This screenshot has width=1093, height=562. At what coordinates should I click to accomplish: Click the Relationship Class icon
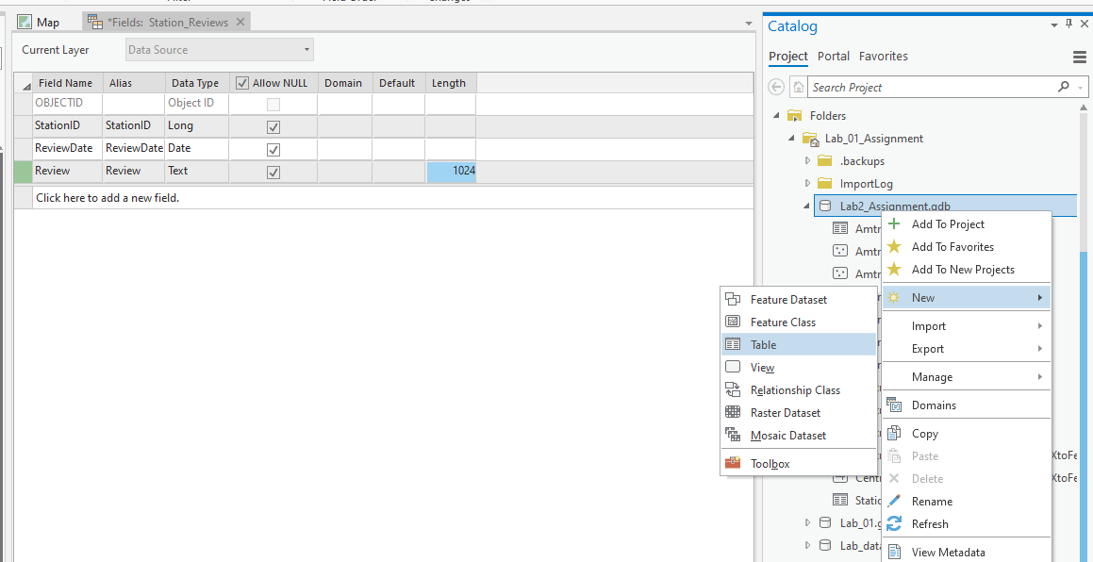pos(733,389)
